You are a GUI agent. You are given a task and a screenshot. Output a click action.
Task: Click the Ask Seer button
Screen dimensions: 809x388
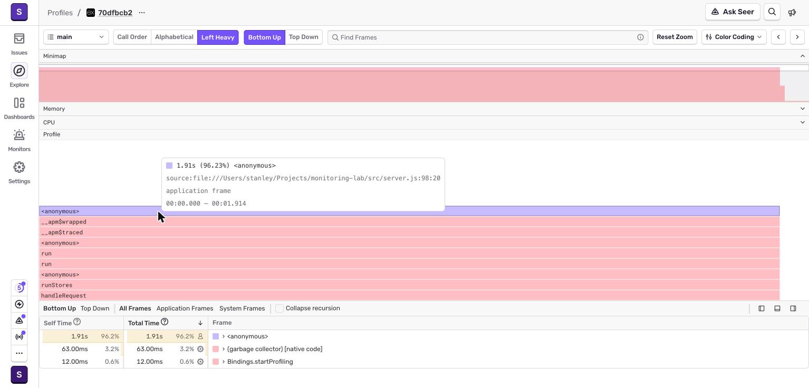[733, 12]
